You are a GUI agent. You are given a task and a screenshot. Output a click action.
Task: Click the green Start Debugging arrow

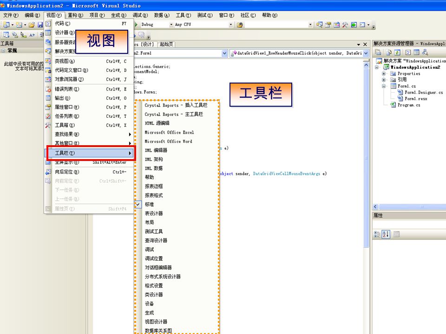(x=136, y=25)
